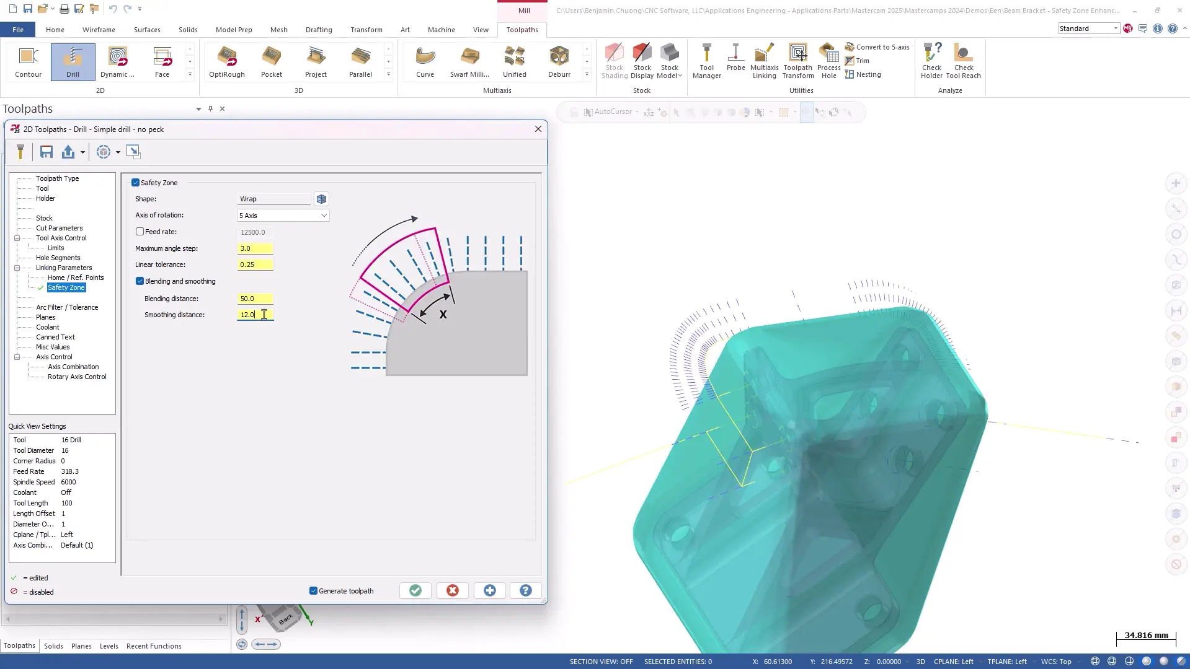The image size is (1190, 669).
Task: Click the Blending distance input field
Action: [x=254, y=299]
